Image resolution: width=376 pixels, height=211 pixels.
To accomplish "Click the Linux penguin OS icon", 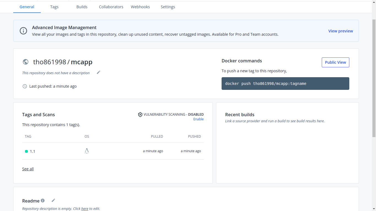I will coord(87,151).
